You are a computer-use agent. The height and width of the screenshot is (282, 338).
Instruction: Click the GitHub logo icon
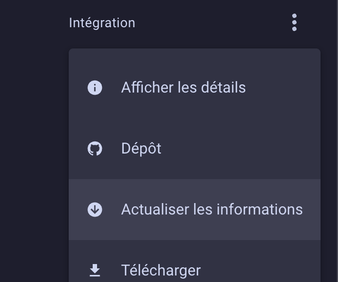tap(95, 149)
